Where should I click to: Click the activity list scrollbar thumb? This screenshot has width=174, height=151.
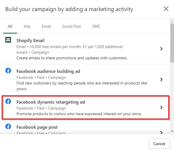pos(172,43)
